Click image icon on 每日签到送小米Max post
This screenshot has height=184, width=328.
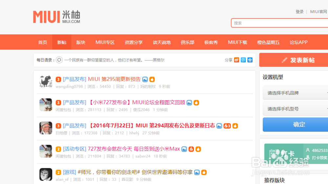click(x=184, y=149)
